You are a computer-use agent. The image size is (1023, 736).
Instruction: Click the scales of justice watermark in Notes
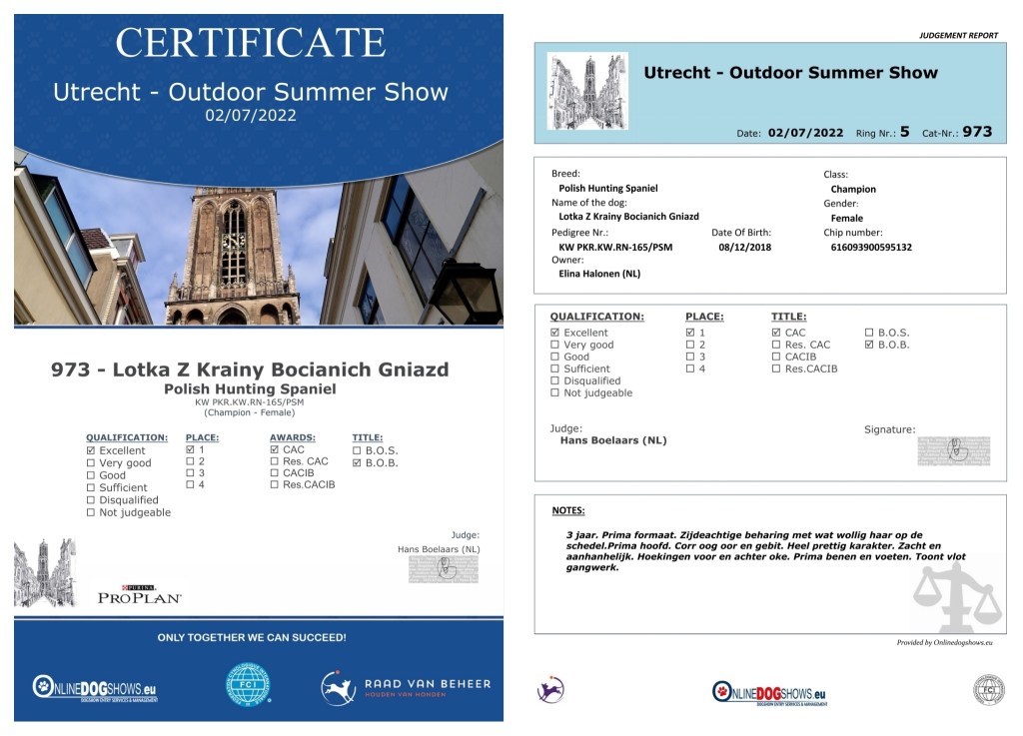956,597
